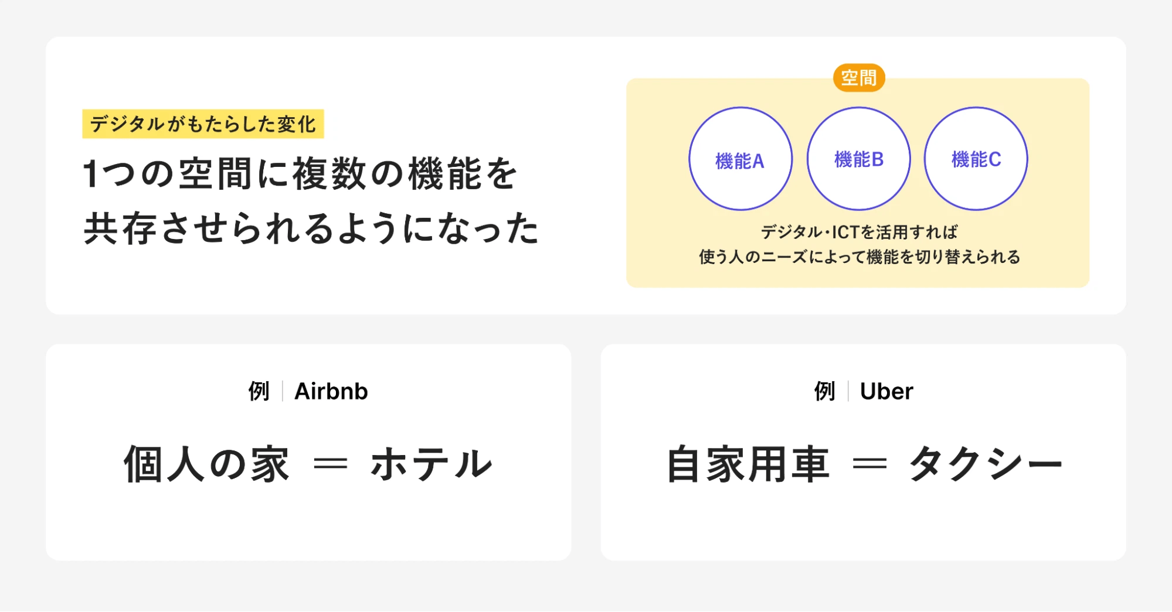
Task: Click the Uber title text
Action: pyautogui.click(x=886, y=391)
